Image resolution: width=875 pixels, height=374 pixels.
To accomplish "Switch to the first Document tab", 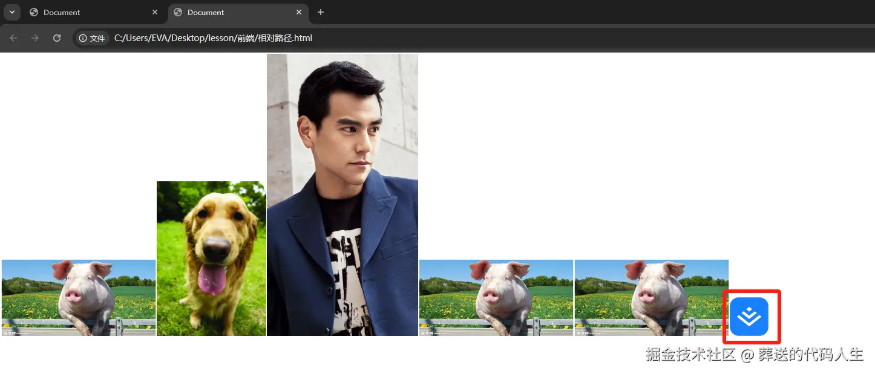I will click(85, 12).
